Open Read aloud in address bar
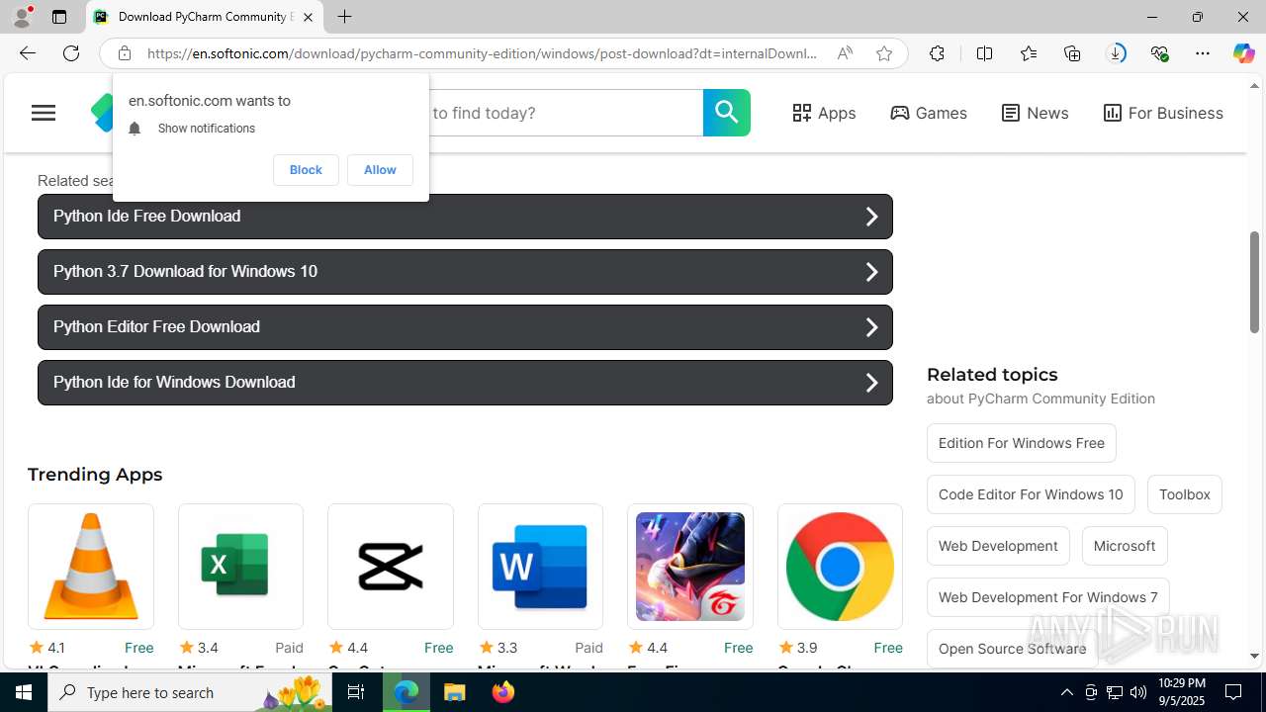Viewport: 1266px width, 712px height. coord(845,53)
